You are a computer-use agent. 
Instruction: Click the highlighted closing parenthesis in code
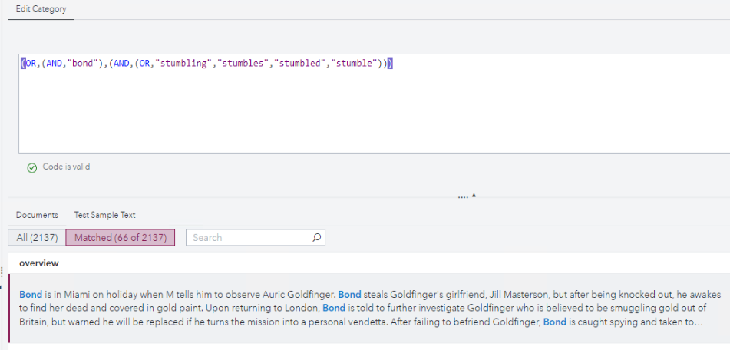pos(391,64)
